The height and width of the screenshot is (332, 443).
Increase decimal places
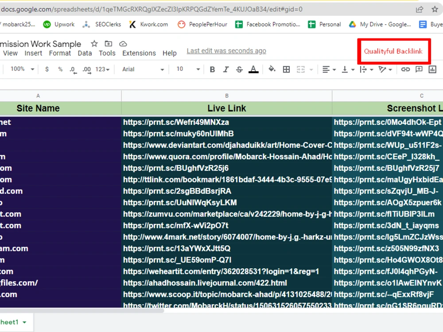tap(87, 70)
